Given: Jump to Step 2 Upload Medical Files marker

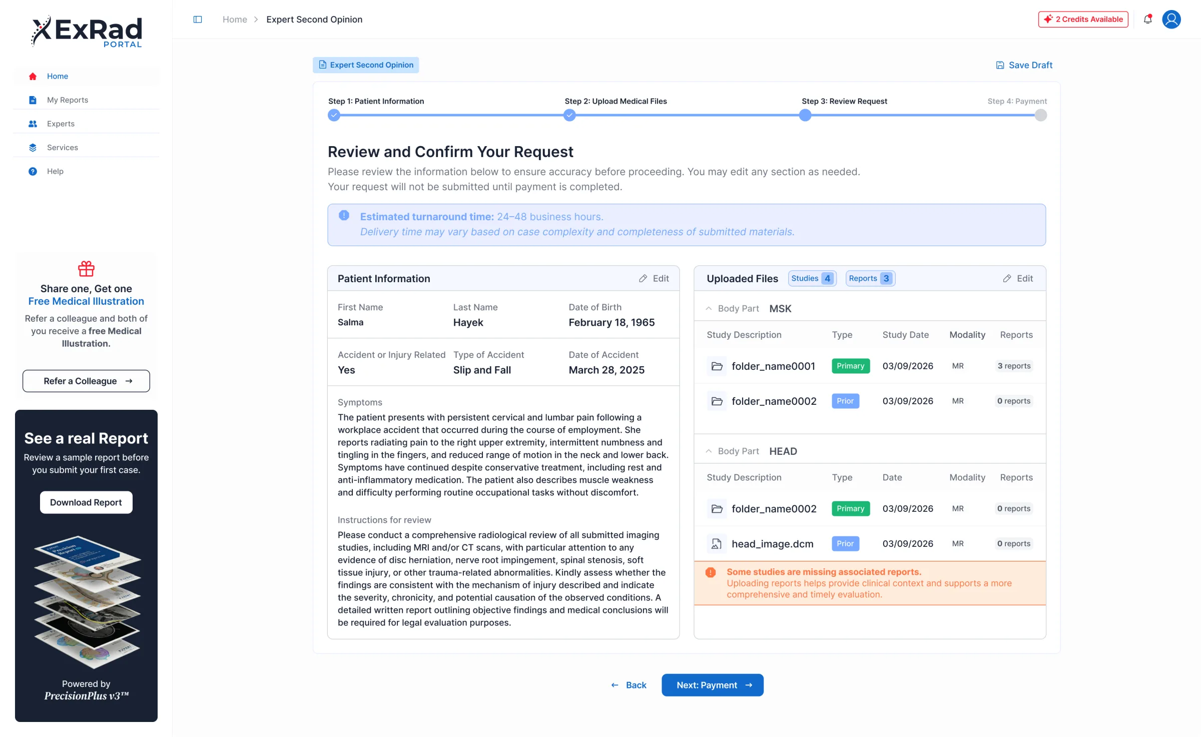Looking at the screenshot, I should pyautogui.click(x=569, y=116).
